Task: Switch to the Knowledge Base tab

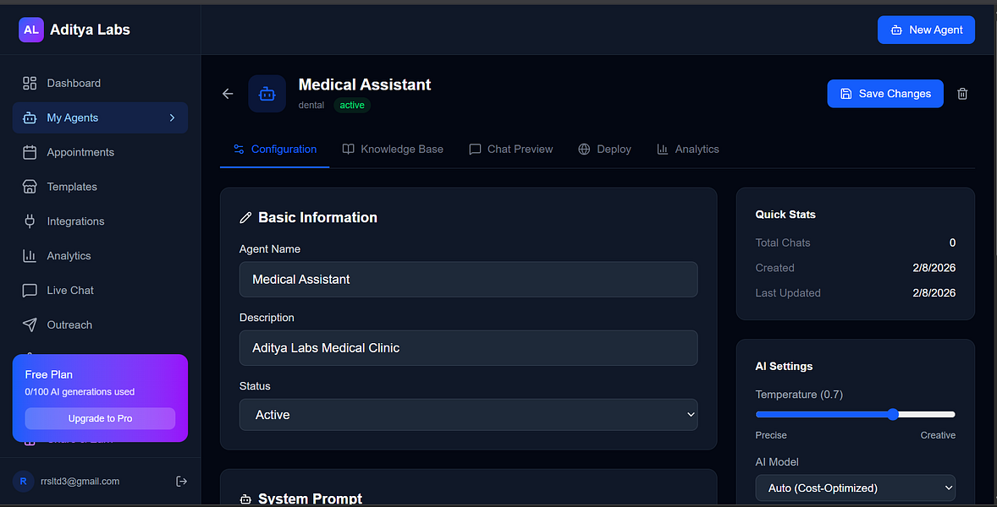Action: coord(393,149)
